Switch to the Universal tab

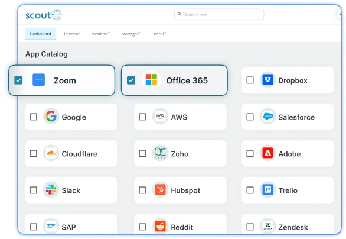(x=71, y=34)
